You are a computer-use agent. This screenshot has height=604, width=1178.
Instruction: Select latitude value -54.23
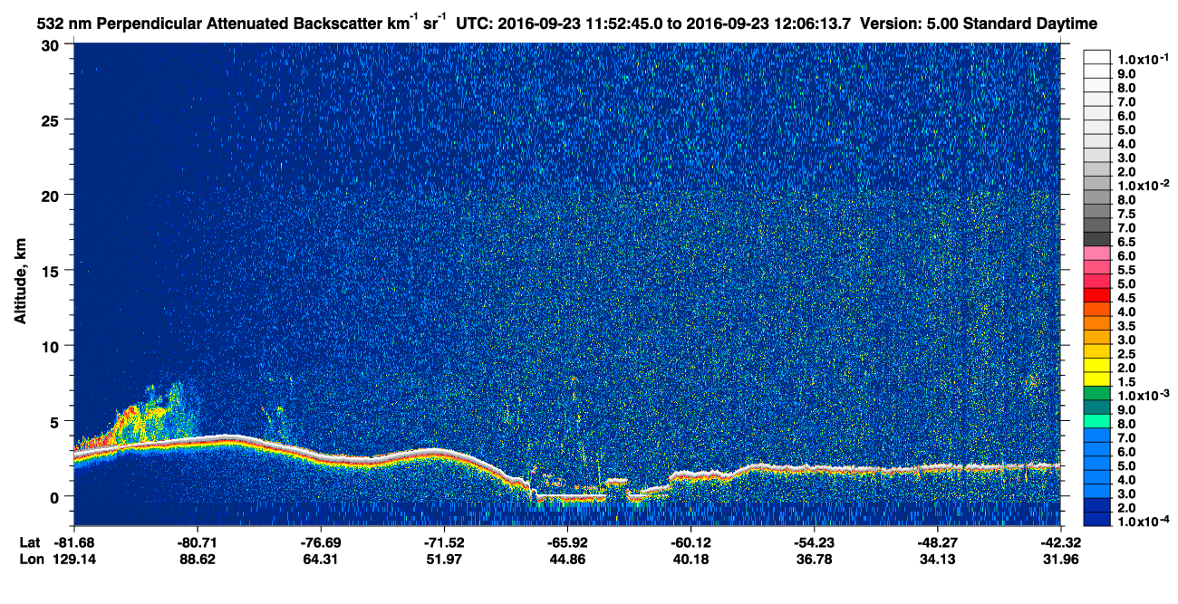[814, 542]
